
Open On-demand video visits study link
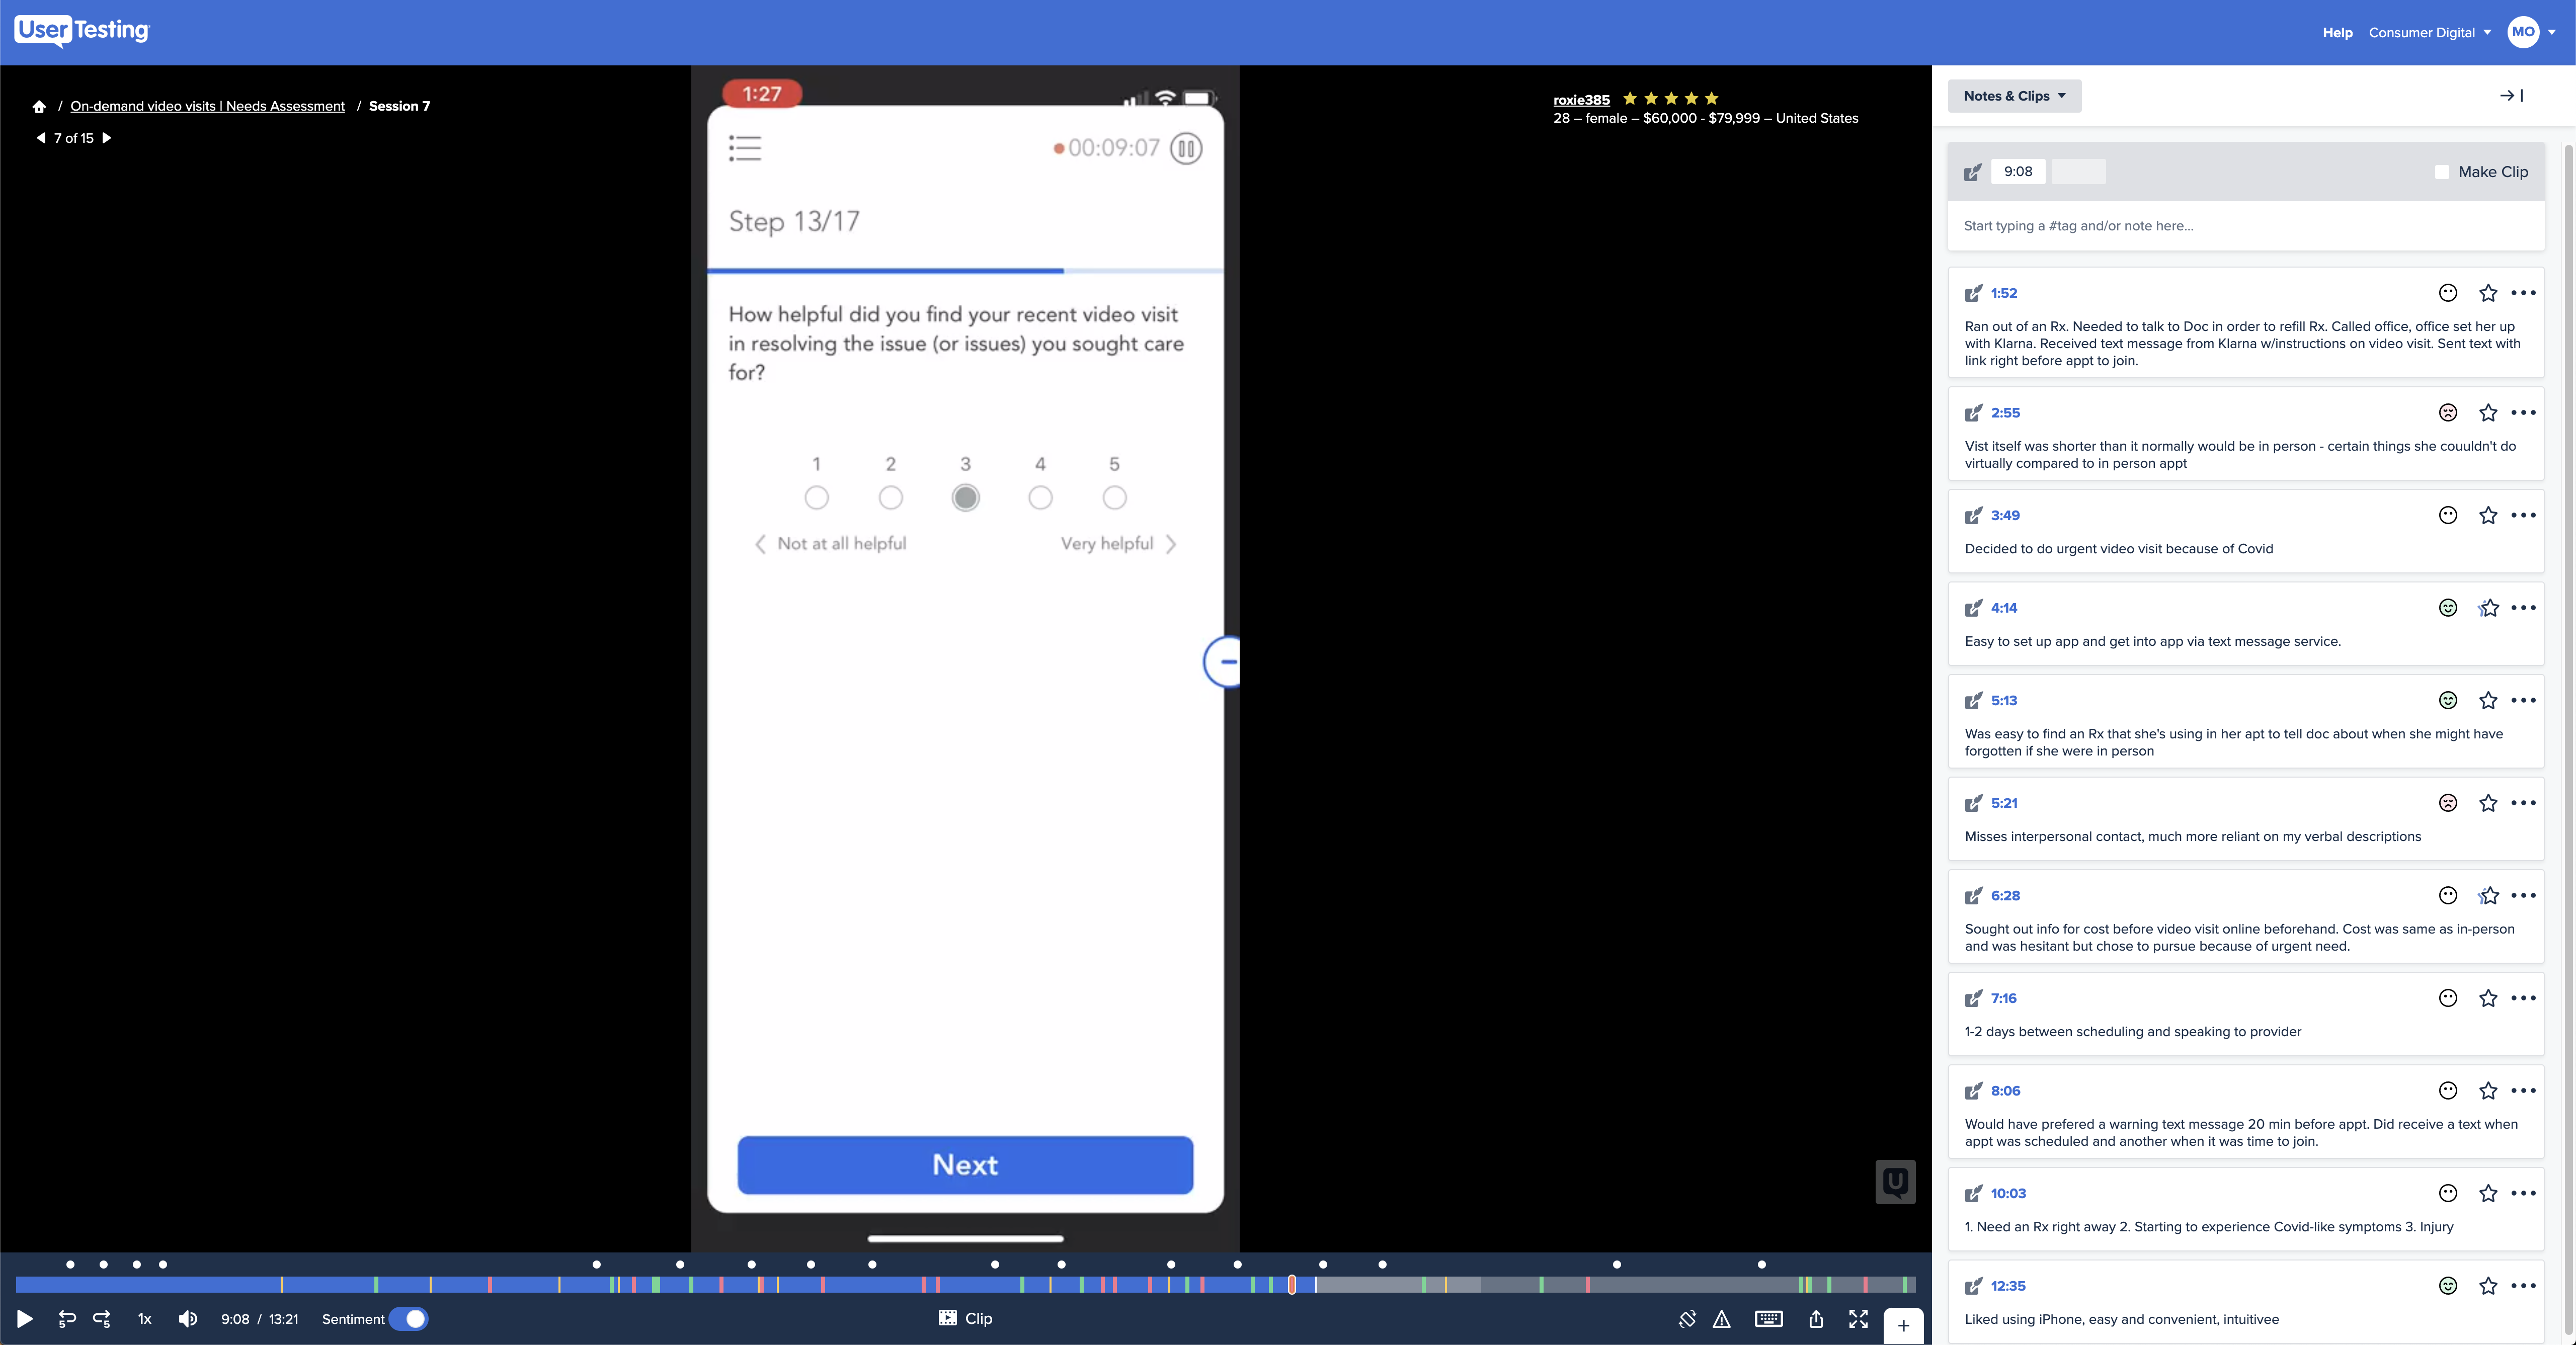point(207,106)
